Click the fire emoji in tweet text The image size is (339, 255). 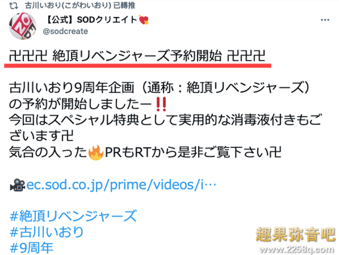(x=96, y=153)
